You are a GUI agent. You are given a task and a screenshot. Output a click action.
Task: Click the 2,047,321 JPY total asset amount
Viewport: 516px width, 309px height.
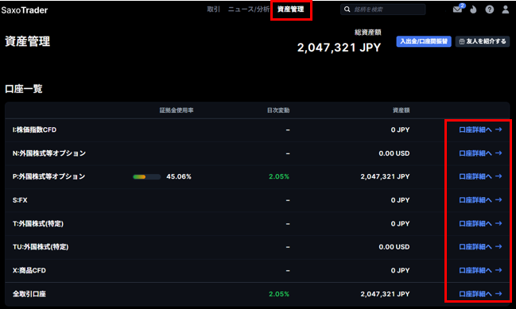click(339, 48)
